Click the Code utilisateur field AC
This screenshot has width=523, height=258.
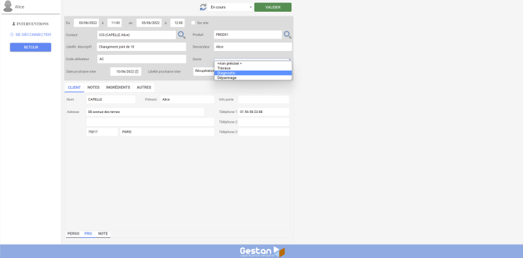coord(141,59)
